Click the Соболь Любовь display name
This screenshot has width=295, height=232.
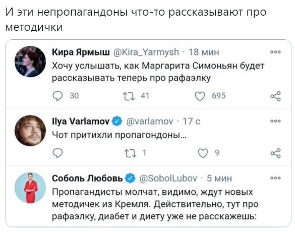(87, 178)
